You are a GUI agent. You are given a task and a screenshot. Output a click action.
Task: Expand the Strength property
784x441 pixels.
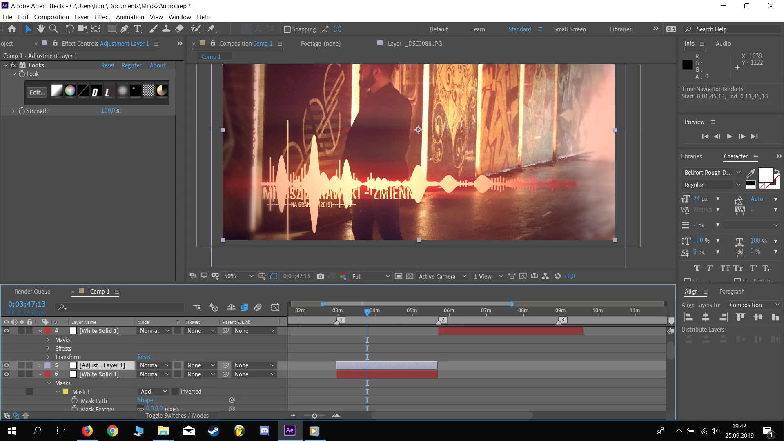(x=13, y=111)
